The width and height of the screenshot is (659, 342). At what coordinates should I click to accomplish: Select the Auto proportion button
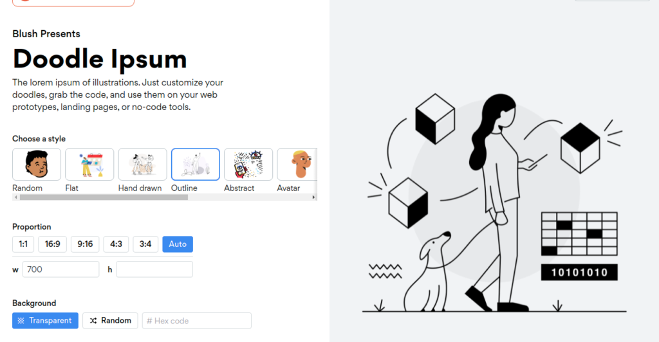tap(178, 244)
